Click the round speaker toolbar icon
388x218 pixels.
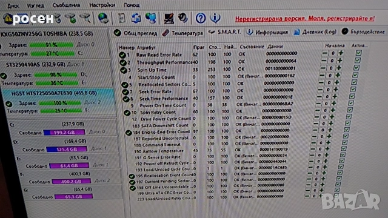[183, 18]
